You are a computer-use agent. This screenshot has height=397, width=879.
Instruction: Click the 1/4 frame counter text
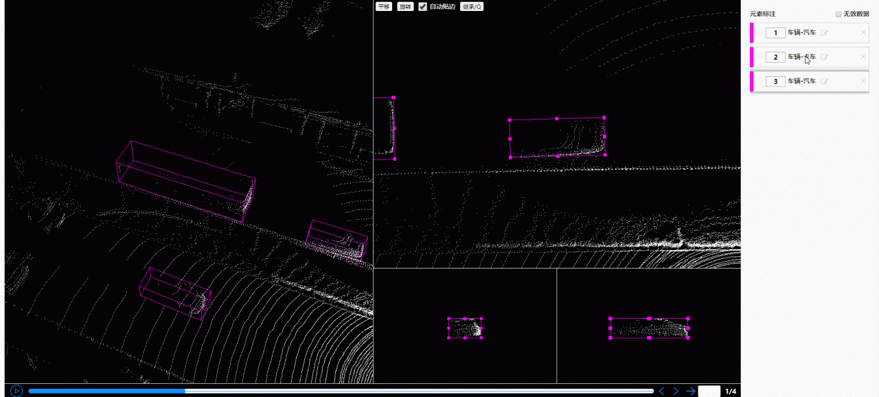tap(731, 392)
